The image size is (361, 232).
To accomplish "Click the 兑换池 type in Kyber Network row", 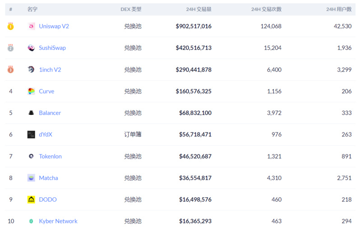I will [x=133, y=221].
